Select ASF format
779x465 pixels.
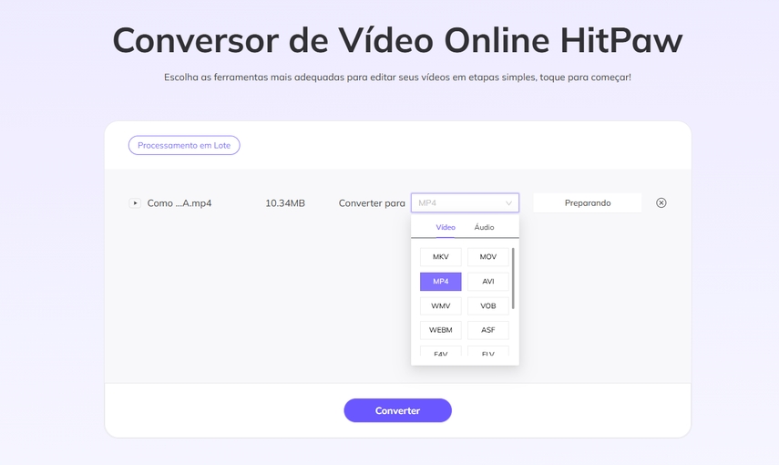487,330
